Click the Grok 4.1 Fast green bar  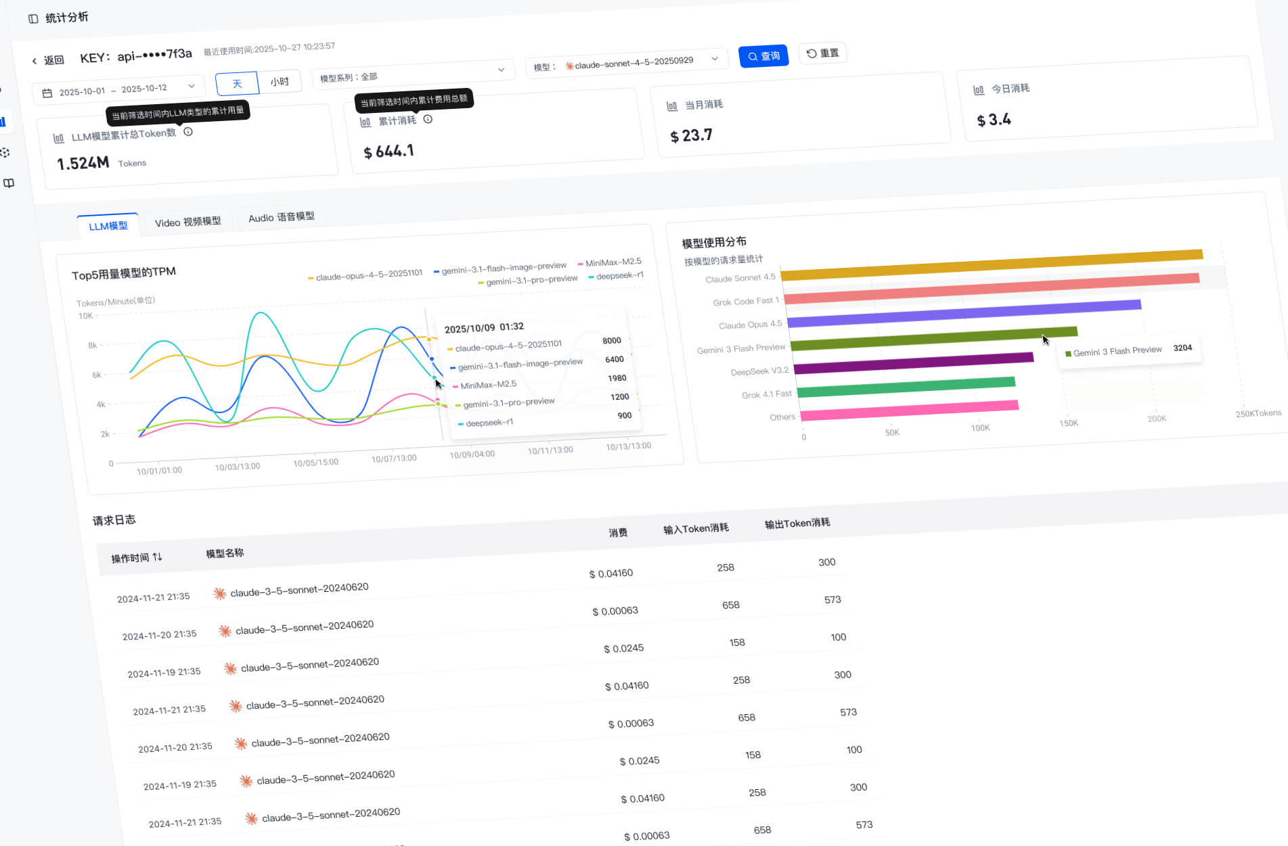click(x=906, y=387)
